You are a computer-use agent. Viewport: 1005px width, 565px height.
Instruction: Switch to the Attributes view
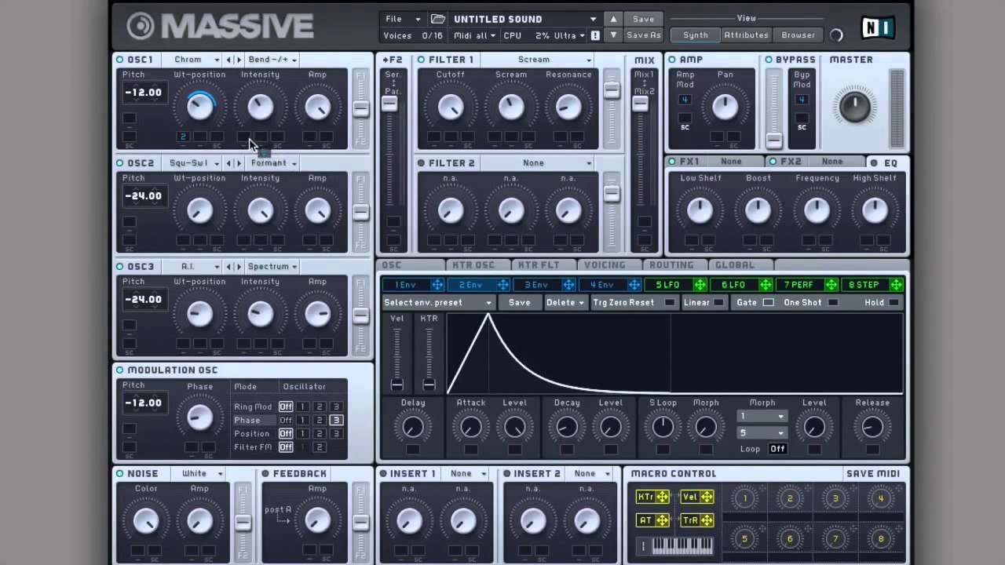tap(746, 35)
